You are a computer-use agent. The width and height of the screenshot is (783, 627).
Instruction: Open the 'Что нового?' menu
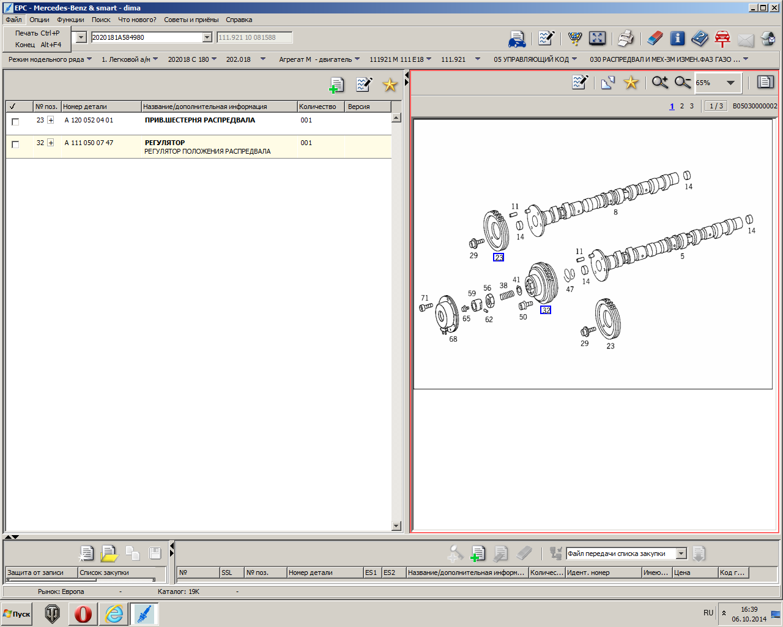137,20
